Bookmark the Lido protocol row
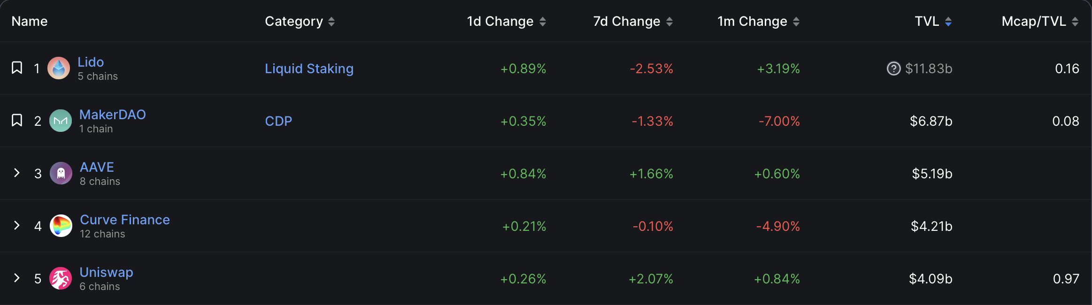This screenshot has width=1092, height=305. pos(17,68)
